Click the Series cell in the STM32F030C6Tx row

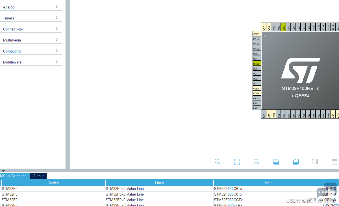53,189
